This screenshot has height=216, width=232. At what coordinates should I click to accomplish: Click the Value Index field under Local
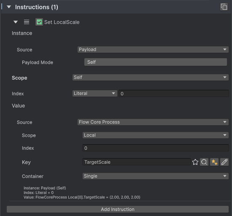[x=156, y=148]
